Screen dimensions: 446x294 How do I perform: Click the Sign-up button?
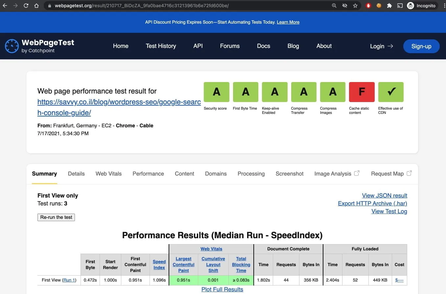[x=421, y=46]
